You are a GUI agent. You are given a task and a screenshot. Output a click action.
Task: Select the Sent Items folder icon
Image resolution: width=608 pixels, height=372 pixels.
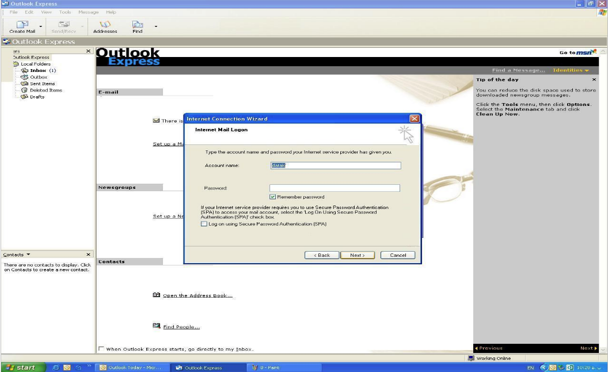(25, 84)
